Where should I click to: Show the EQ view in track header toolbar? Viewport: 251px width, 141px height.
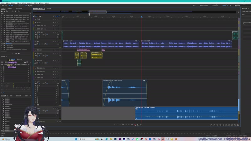(x=40, y=16)
